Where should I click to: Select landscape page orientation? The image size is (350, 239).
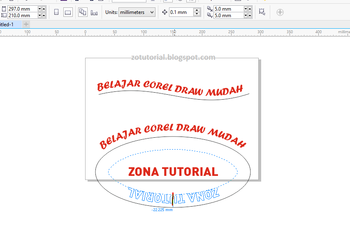(x=68, y=12)
